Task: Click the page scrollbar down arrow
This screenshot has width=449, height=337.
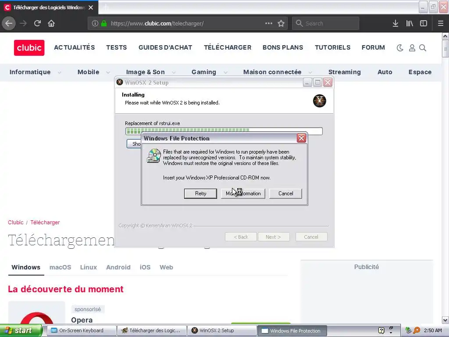Action: [x=445, y=320]
